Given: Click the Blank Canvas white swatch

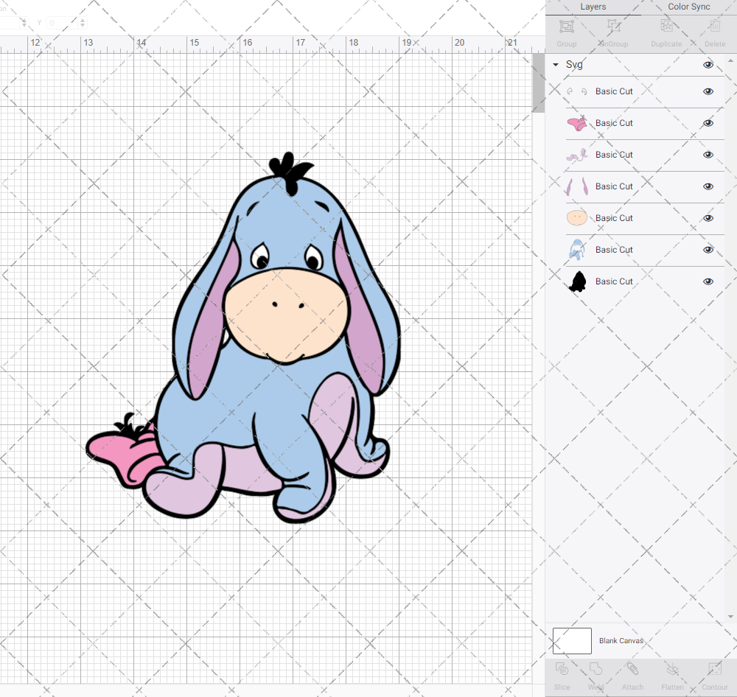Looking at the screenshot, I should coord(572,640).
